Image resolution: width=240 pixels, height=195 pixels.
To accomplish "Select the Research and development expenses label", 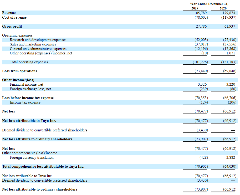I will coord(38,40).
